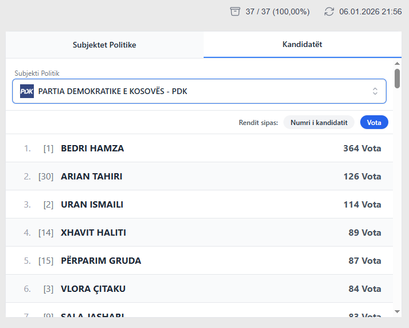Click Arian Tahiri candidate row
The width and height of the screenshot is (409, 328).
(200, 177)
